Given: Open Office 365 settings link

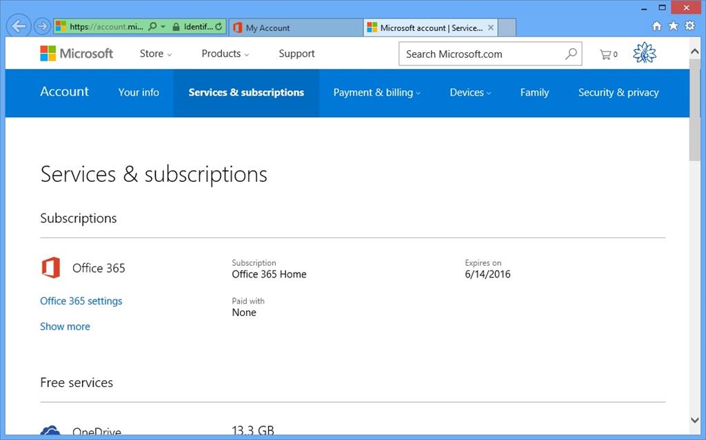Looking at the screenshot, I should click(81, 301).
